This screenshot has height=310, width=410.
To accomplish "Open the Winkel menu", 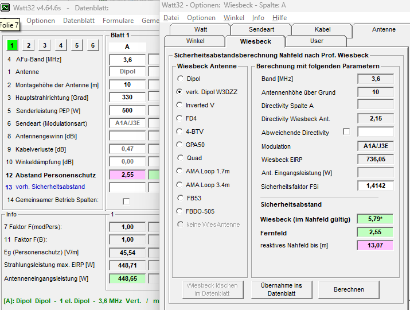I will click(x=234, y=18).
